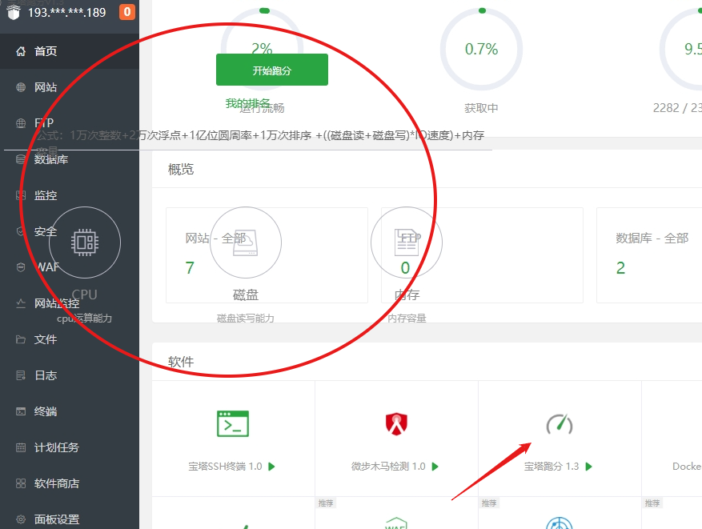Image resolution: width=702 pixels, height=529 pixels.
Task: Click the green 开始跑分 button
Action: [x=272, y=70]
